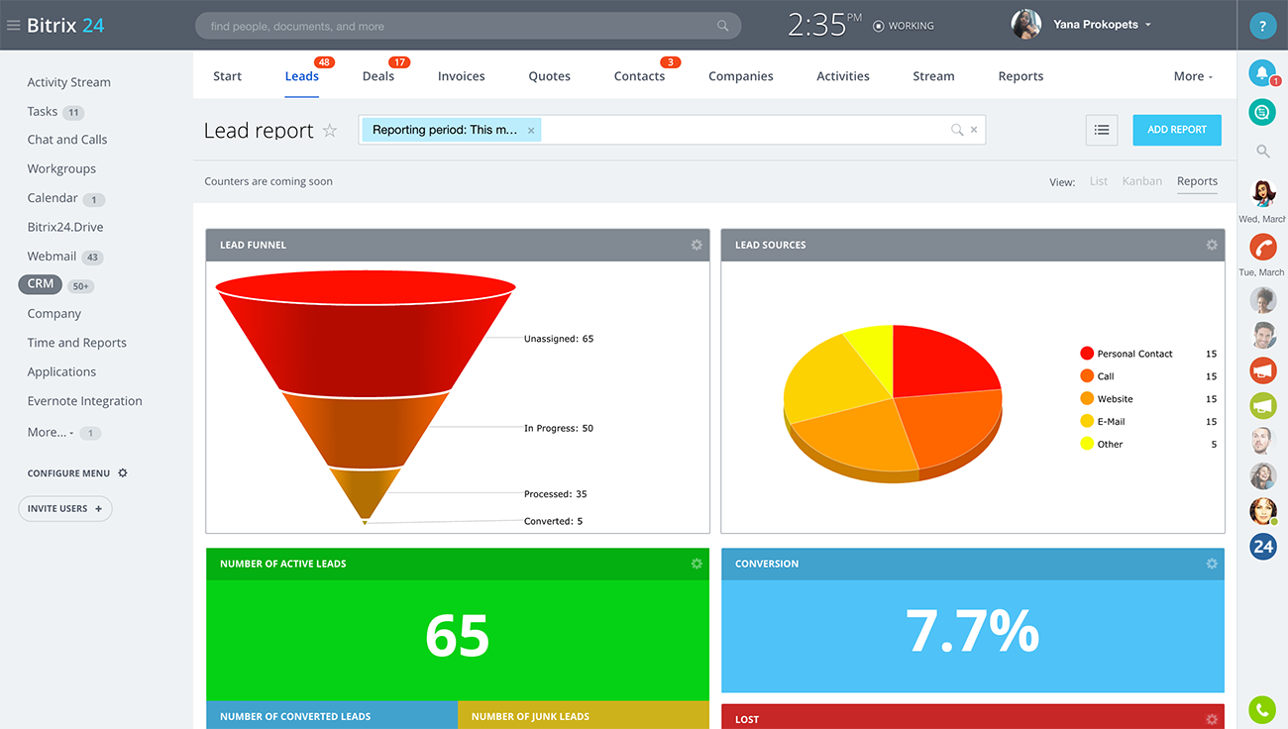1288x729 pixels.
Task: Click the Configure Menu gear icon
Action: 123,473
